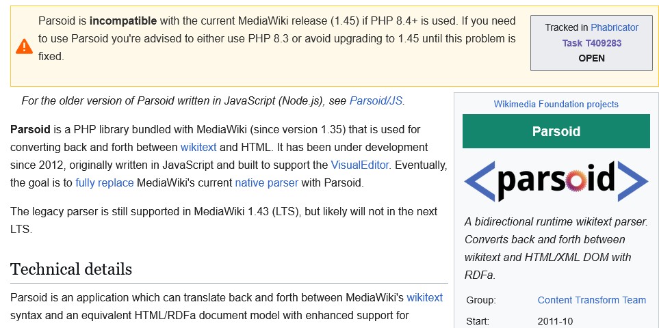Click the Parsoid logo image

coord(556,180)
